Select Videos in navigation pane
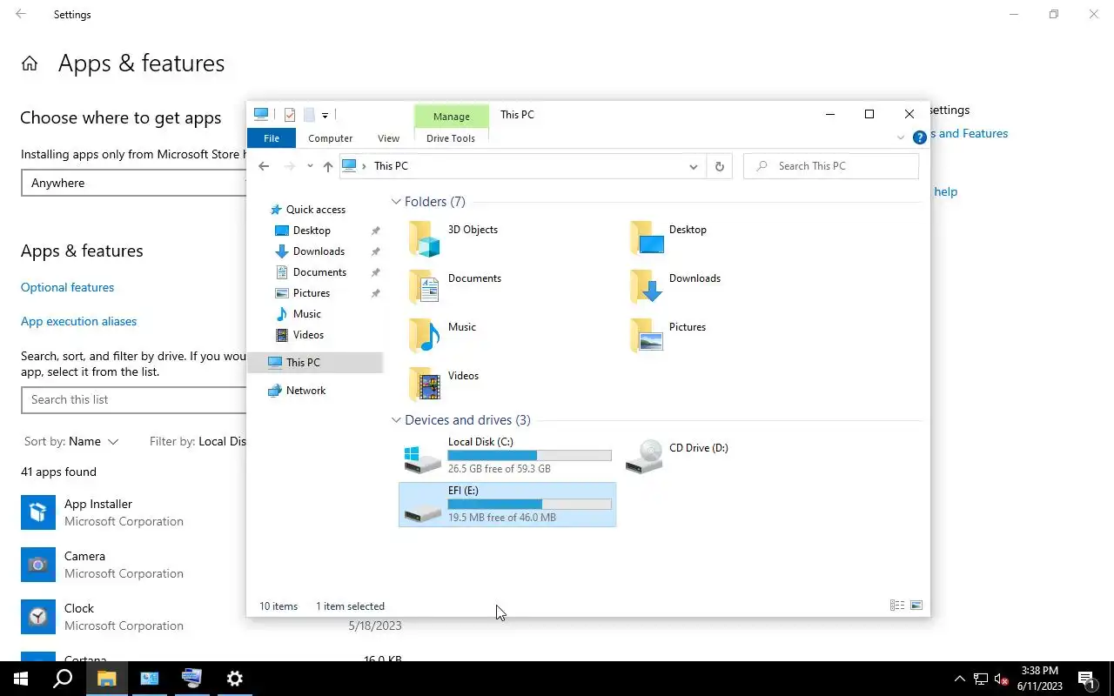 coord(308,335)
